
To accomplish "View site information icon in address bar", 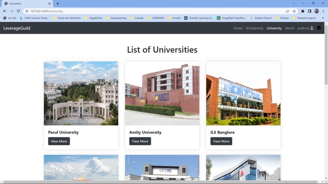I will 27,11.
